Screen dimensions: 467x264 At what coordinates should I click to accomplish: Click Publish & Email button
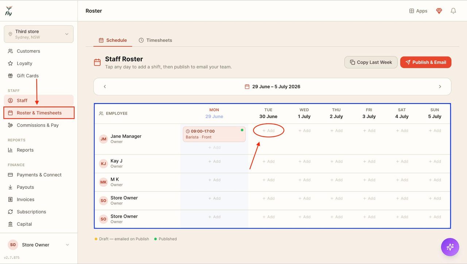(x=426, y=62)
